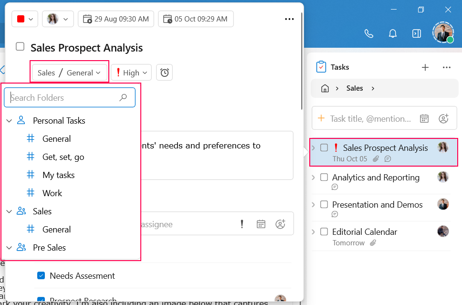Click the attachment icon on Sales Prospect Analysis

[x=376, y=159]
